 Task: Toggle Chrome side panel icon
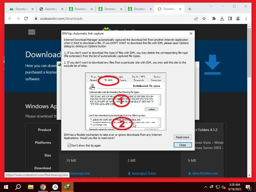(230, 18)
